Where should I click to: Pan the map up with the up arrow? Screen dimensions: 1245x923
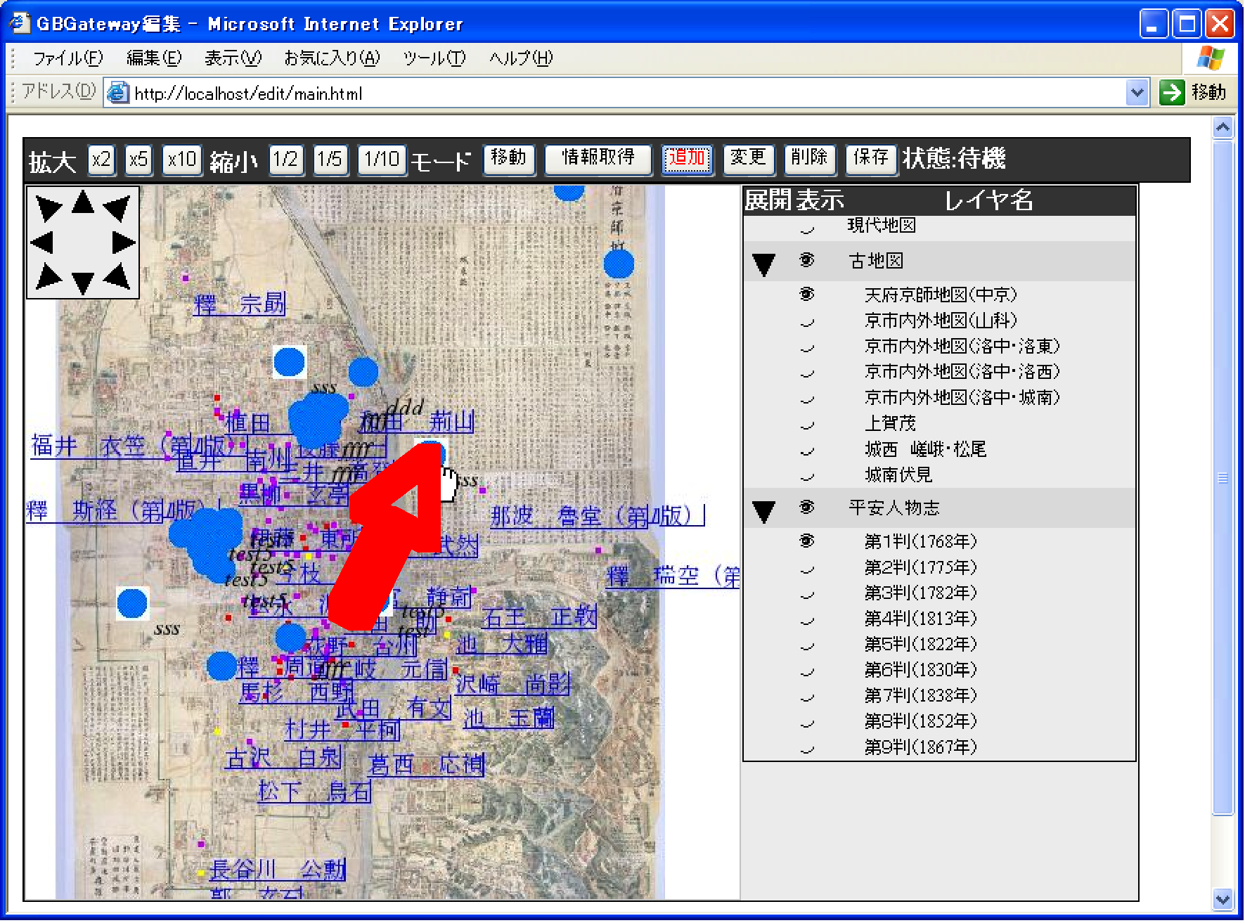(x=83, y=202)
